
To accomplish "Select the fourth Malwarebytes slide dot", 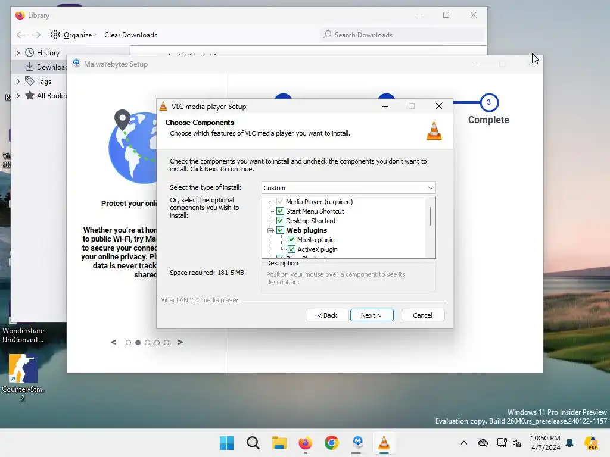I will point(157,342).
